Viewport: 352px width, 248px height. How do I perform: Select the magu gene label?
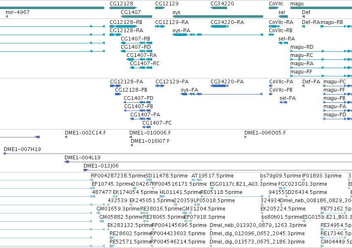(x=297, y=4)
